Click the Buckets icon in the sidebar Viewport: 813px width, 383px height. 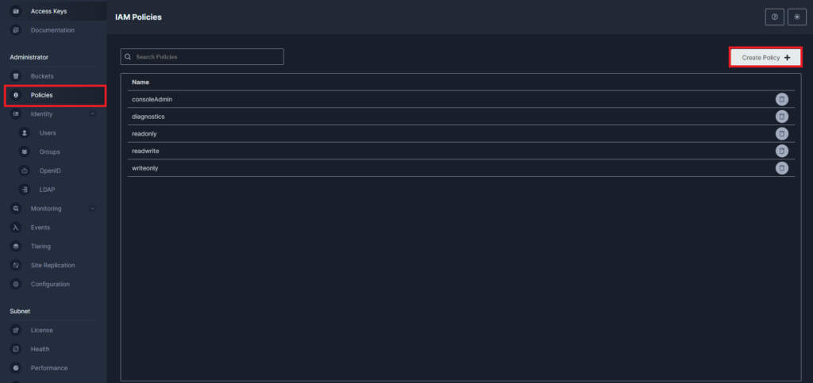(x=16, y=76)
